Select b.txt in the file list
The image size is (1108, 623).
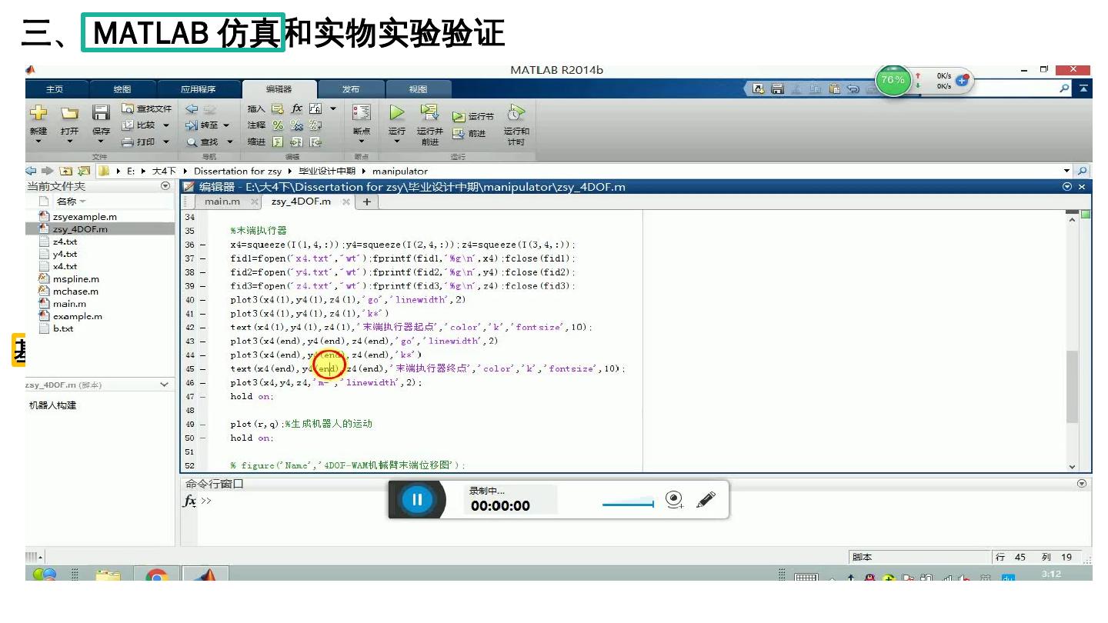(62, 328)
